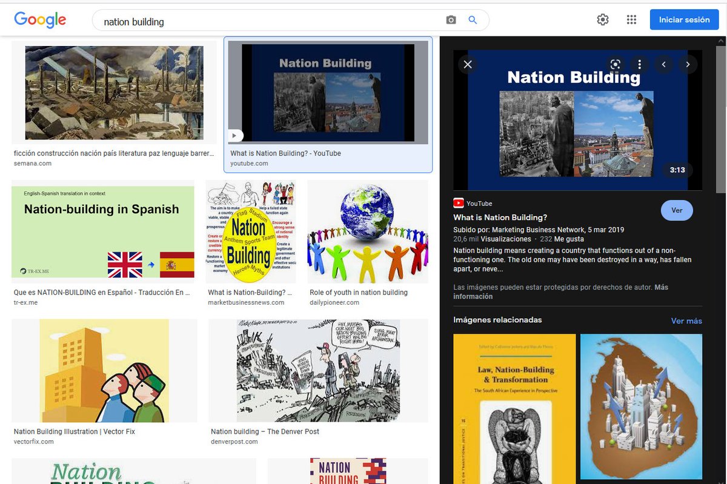Close the image preview panel
The image size is (727, 484).
click(468, 64)
